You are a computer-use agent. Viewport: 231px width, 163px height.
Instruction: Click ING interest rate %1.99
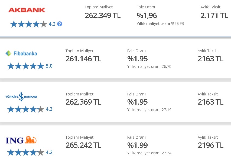click(137, 145)
